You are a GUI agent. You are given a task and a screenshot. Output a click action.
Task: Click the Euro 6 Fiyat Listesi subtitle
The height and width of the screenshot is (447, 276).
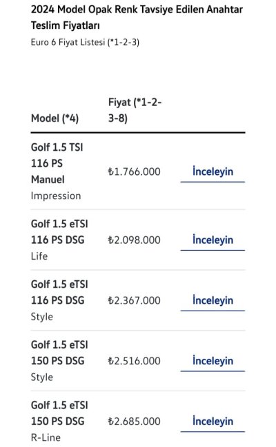(85, 42)
